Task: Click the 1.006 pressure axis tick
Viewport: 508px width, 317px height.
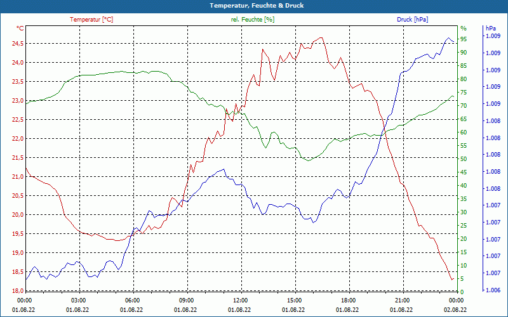Action: (x=493, y=290)
